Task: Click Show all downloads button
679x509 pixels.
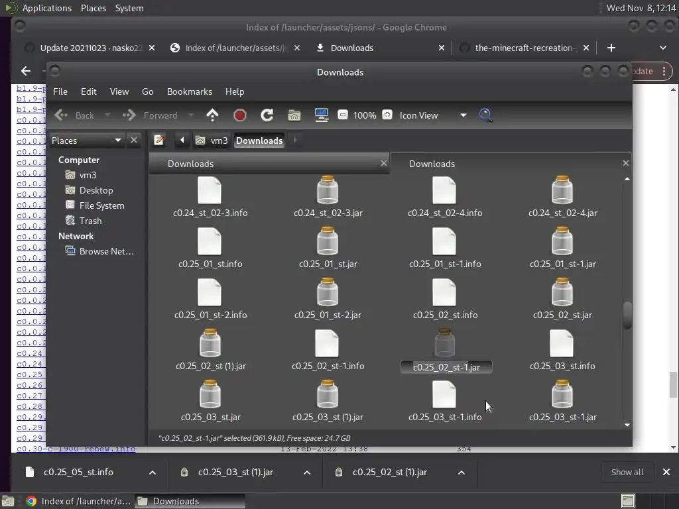Action: pos(627,472)
